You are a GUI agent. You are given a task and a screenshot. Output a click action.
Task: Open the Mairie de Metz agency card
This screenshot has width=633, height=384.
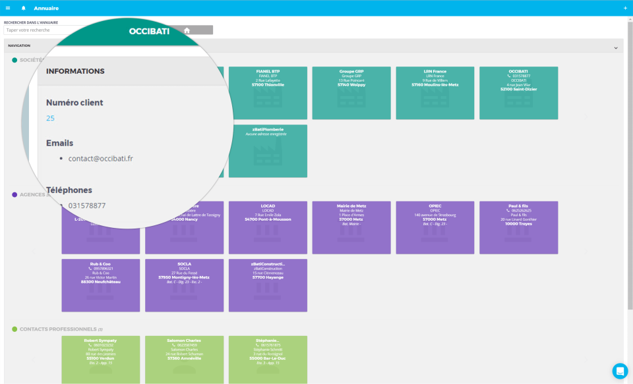(x=351, y=227)
